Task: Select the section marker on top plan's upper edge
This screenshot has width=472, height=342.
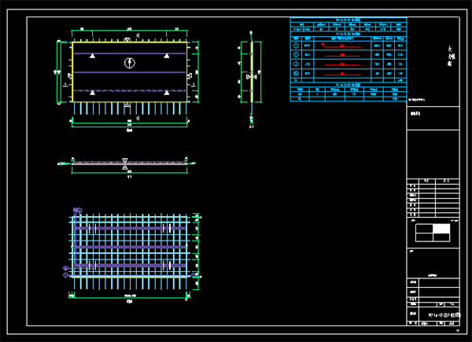Action: pos(127,39)
